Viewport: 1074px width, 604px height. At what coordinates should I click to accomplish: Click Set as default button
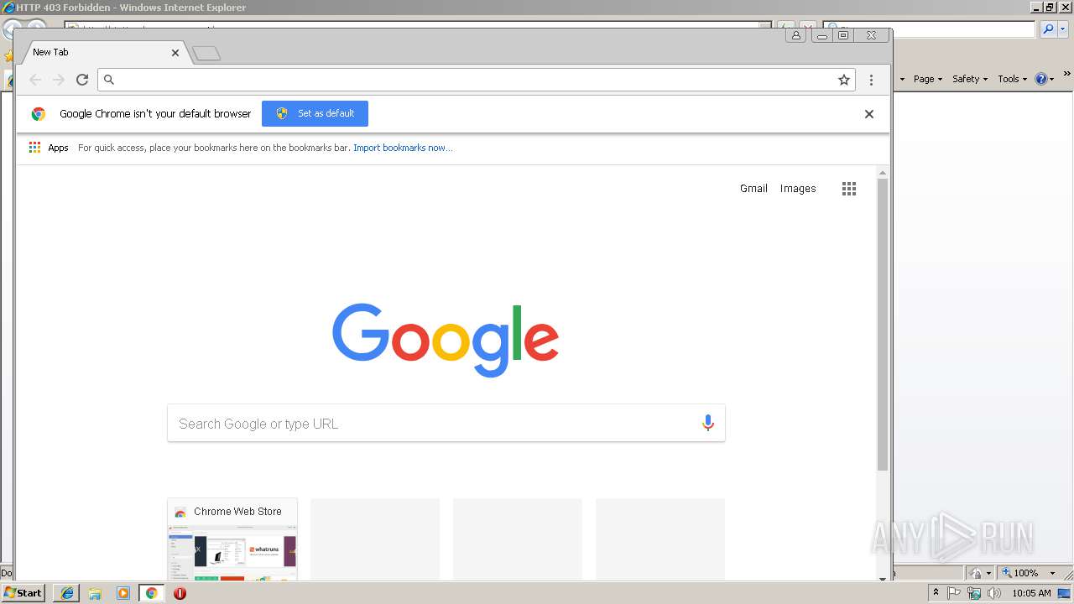(315, 113)
